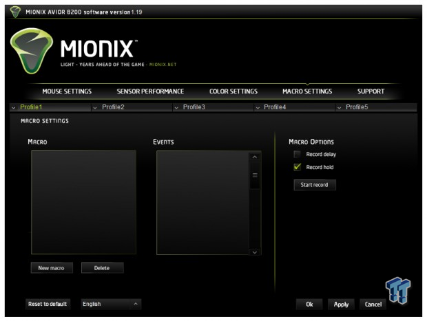This screenshot has height=321, width=427.
Task: Click the Delete macro button
Action: point(102,268)
